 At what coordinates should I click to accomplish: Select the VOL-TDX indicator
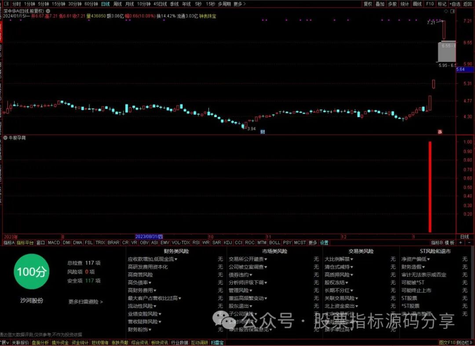click(x=181, y=243)
